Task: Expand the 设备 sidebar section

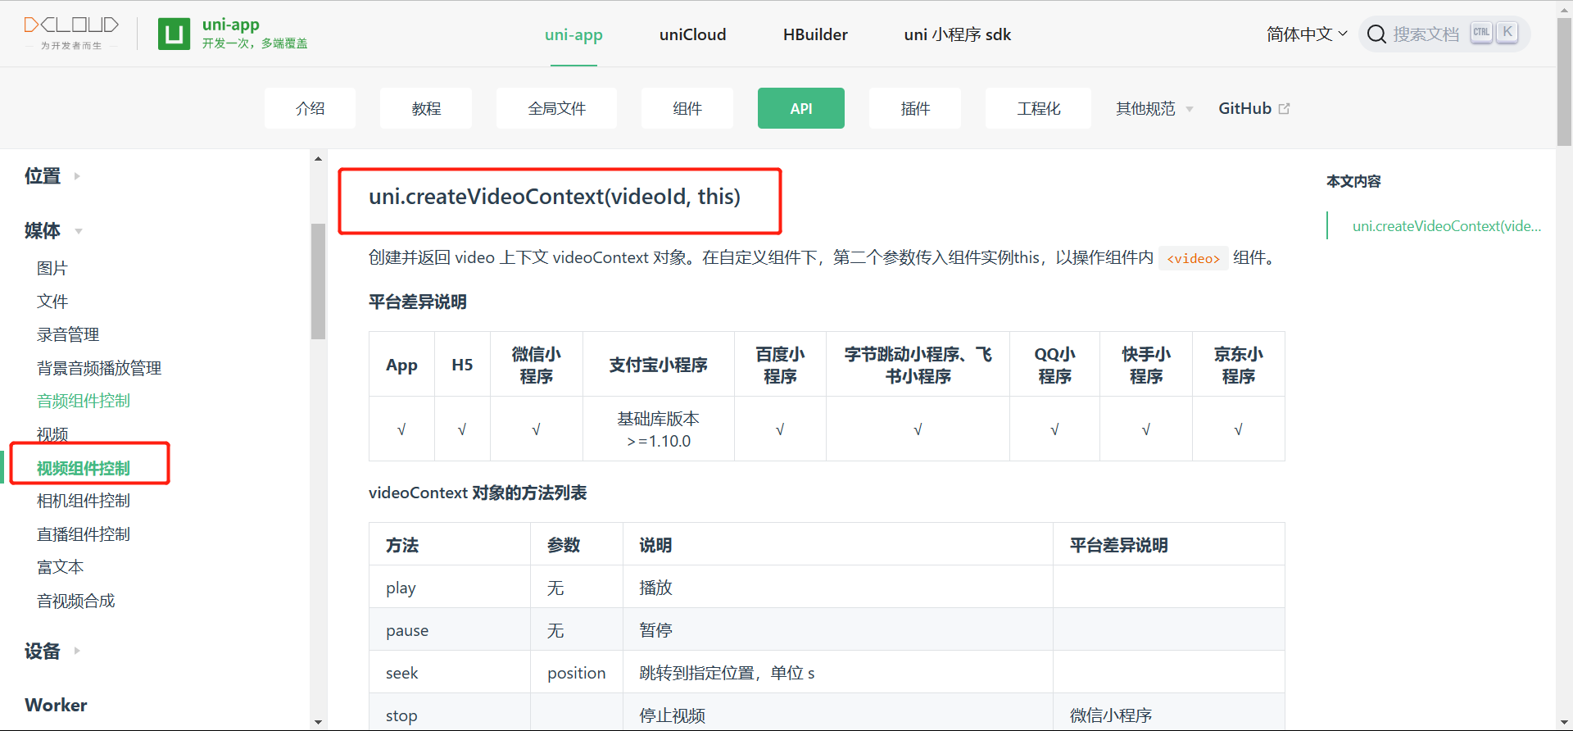Action: [52, 651]
